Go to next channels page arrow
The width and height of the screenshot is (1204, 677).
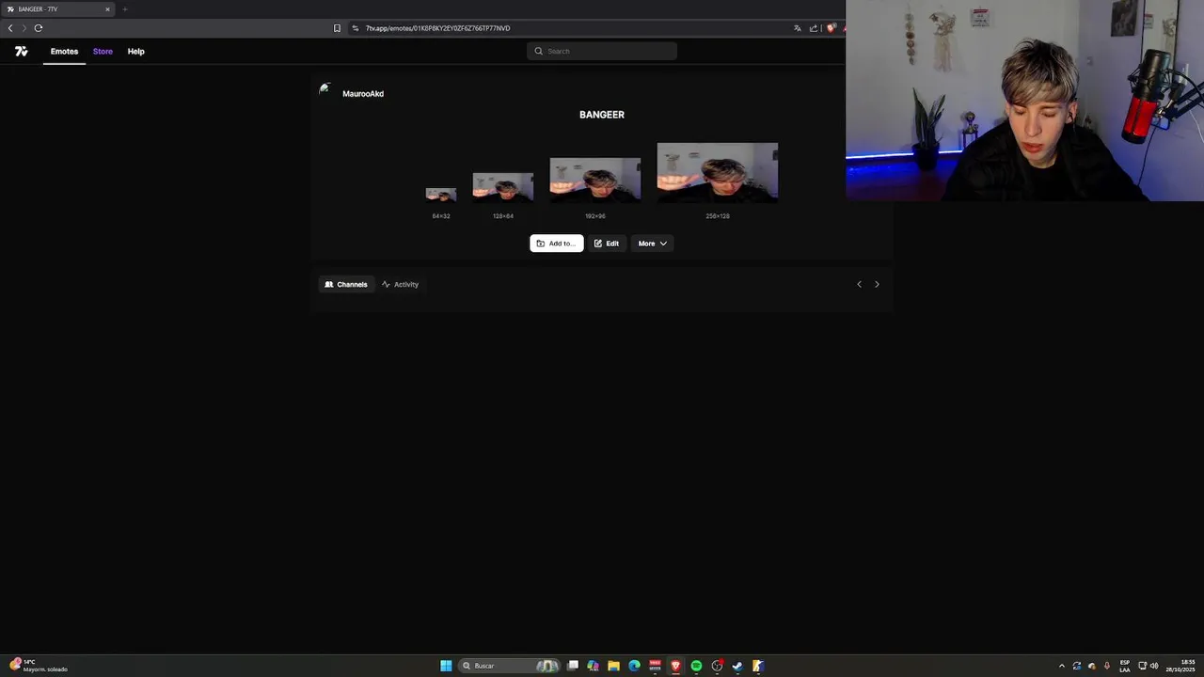point(877,284)
